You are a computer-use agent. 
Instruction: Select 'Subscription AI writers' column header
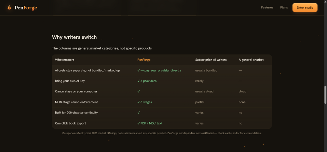(x=211, y=60)
